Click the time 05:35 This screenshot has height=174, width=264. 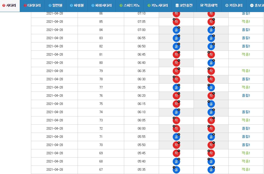pyautogui.click(x=141, y=169)
